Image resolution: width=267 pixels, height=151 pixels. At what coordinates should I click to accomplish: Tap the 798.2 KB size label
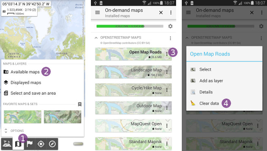pos(155,75)
